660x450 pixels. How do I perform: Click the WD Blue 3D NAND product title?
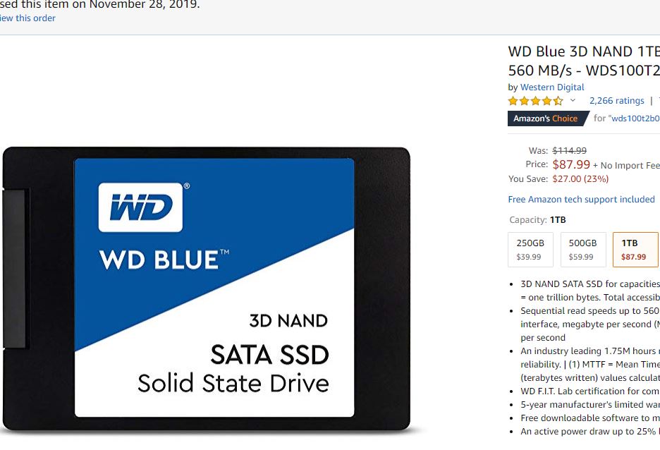[584, 61]
